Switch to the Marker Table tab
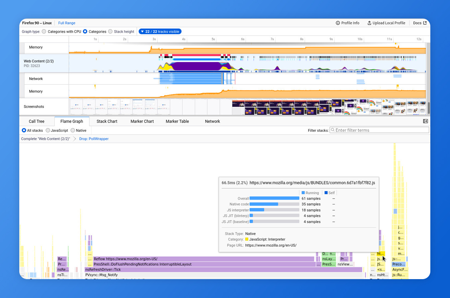 [x=177, y=121]
